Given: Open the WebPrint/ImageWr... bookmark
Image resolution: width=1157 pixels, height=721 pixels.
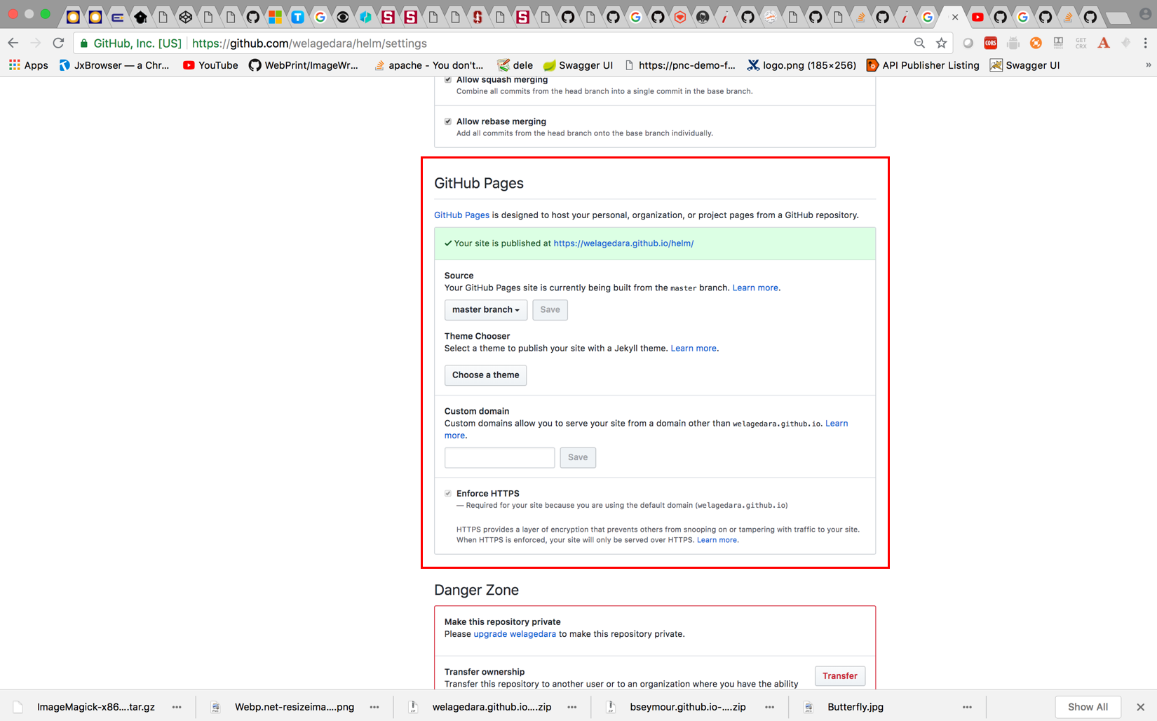Looking at the screenshot, I should pyautogui.click(x=304, y=65).
